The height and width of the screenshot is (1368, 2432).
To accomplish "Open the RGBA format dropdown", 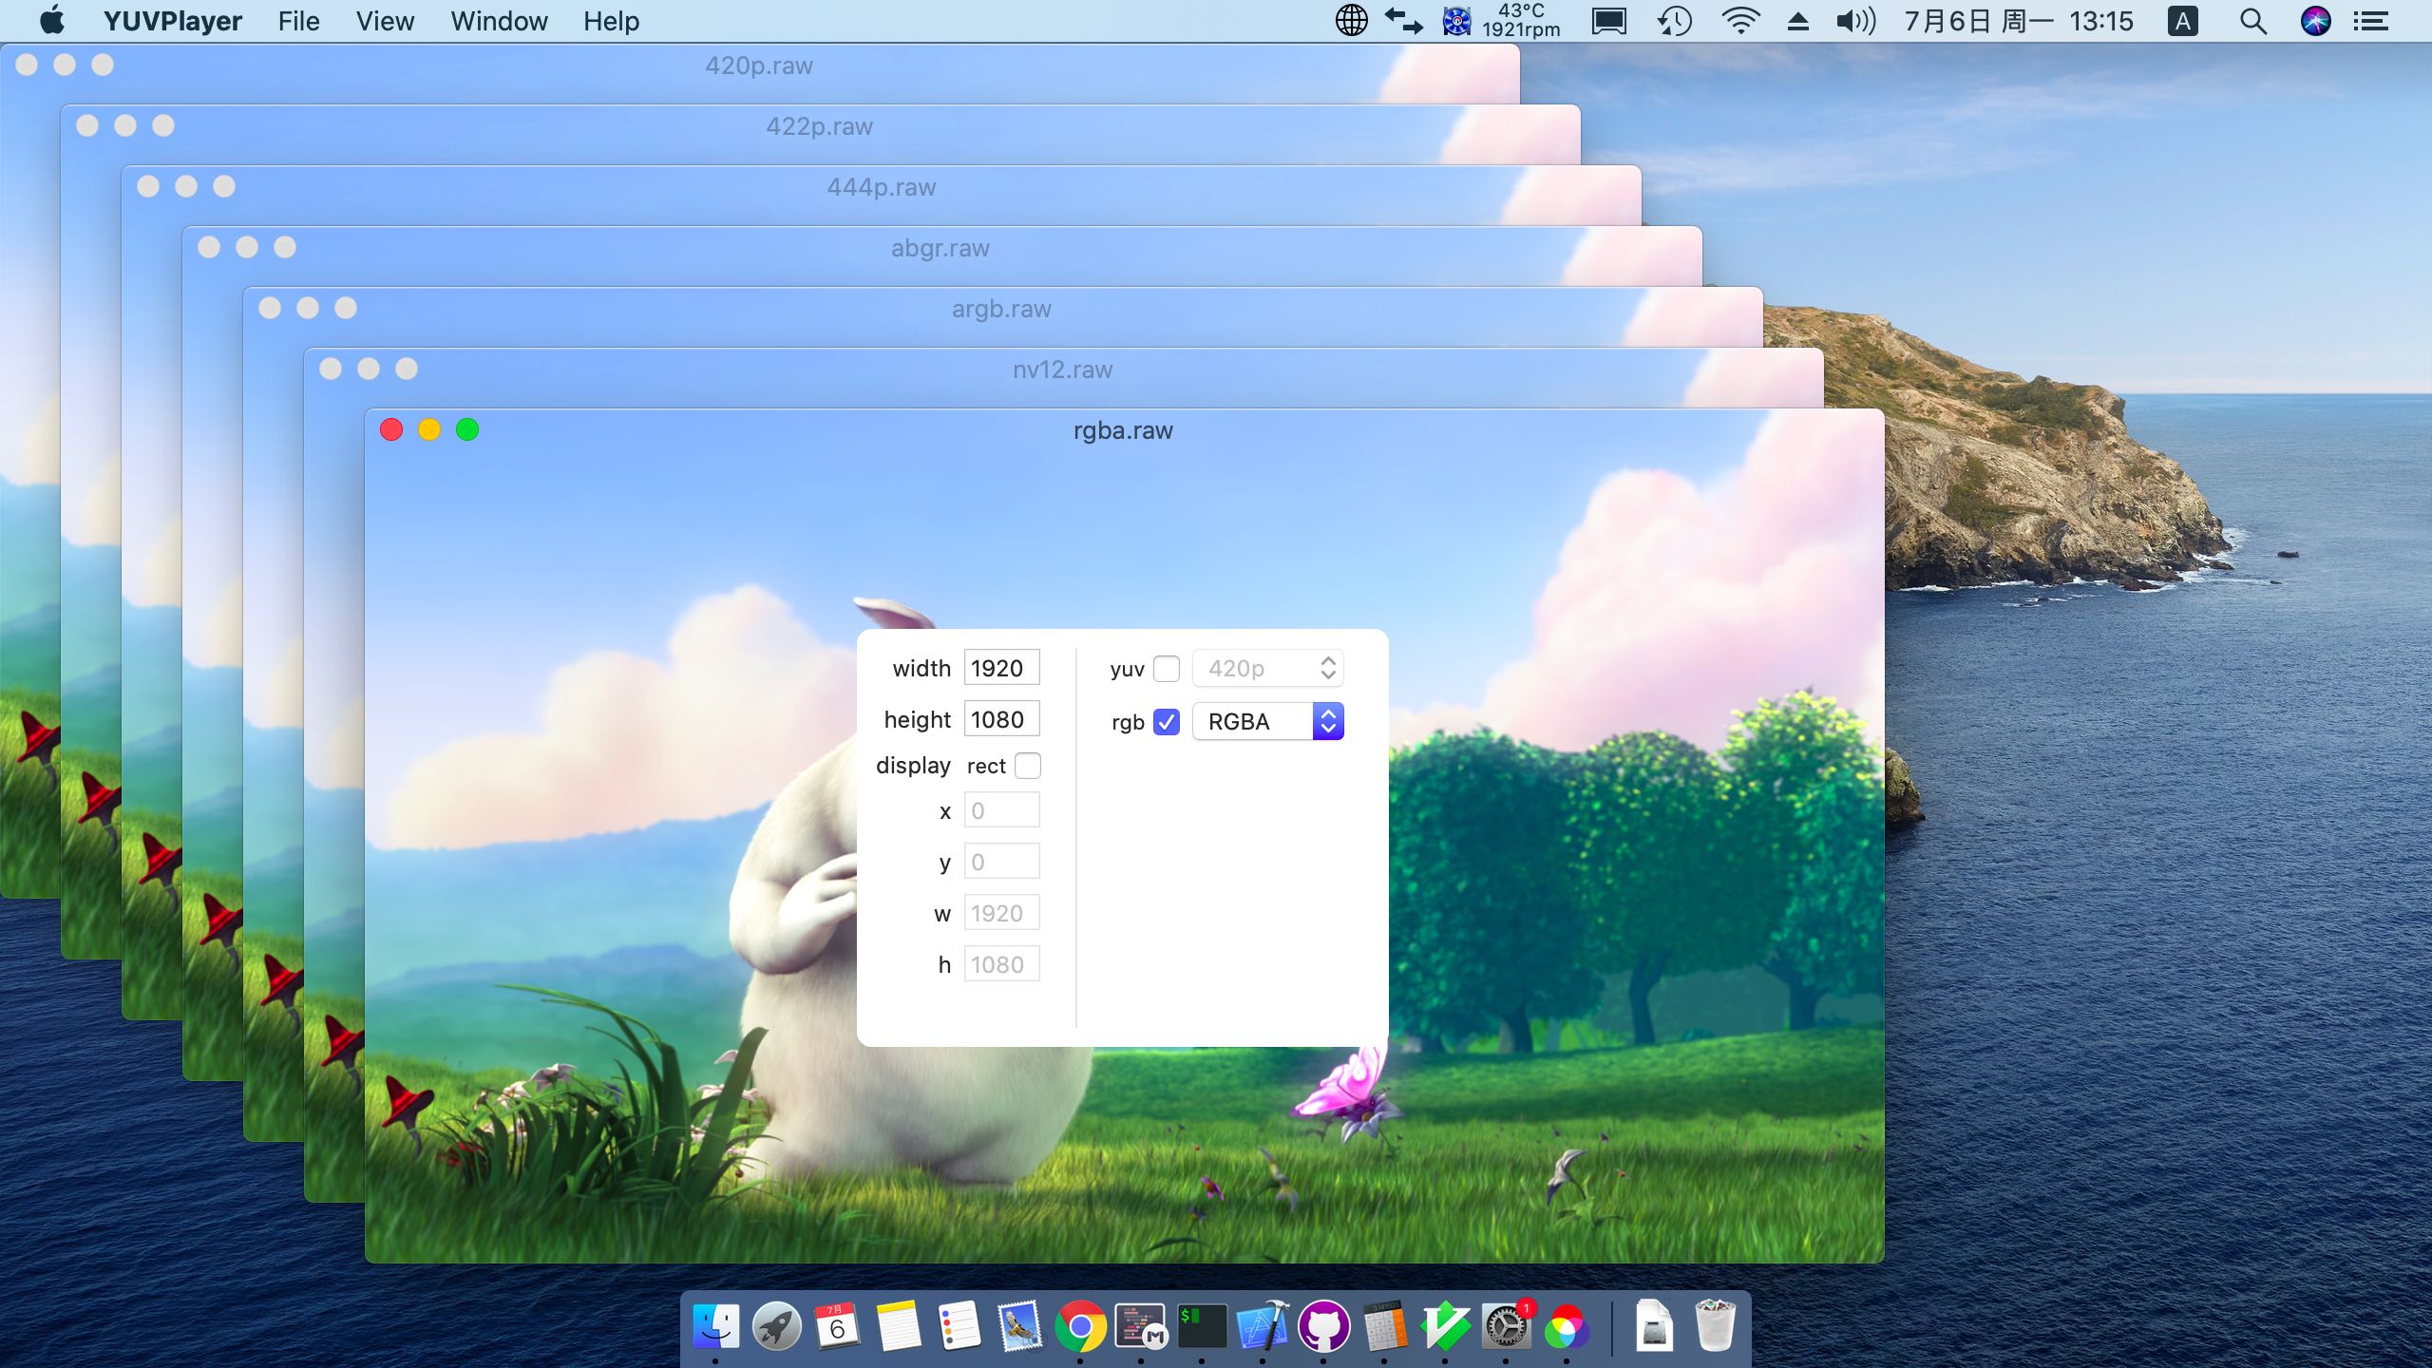I will point(1268,722).
